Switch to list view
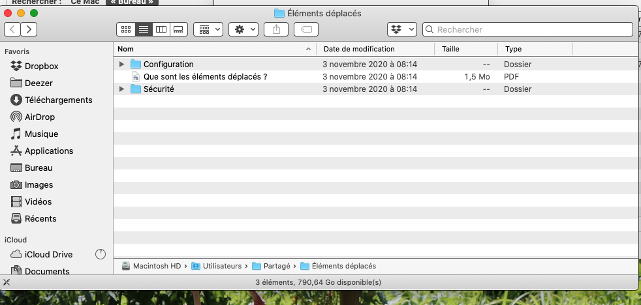The height and width of the screenshot is (305, 641). click(x=144, y=29)
